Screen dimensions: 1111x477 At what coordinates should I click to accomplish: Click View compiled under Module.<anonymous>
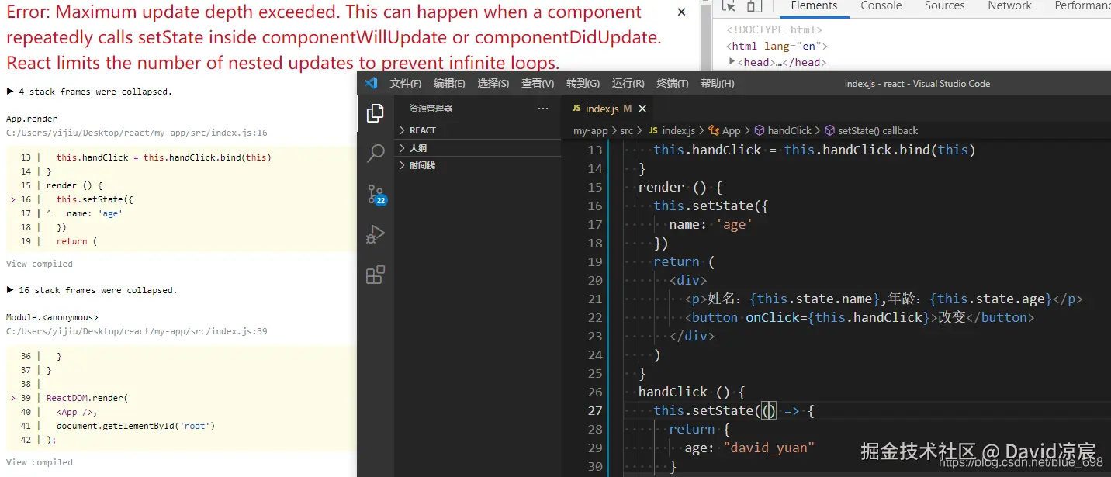click(40, 462)
